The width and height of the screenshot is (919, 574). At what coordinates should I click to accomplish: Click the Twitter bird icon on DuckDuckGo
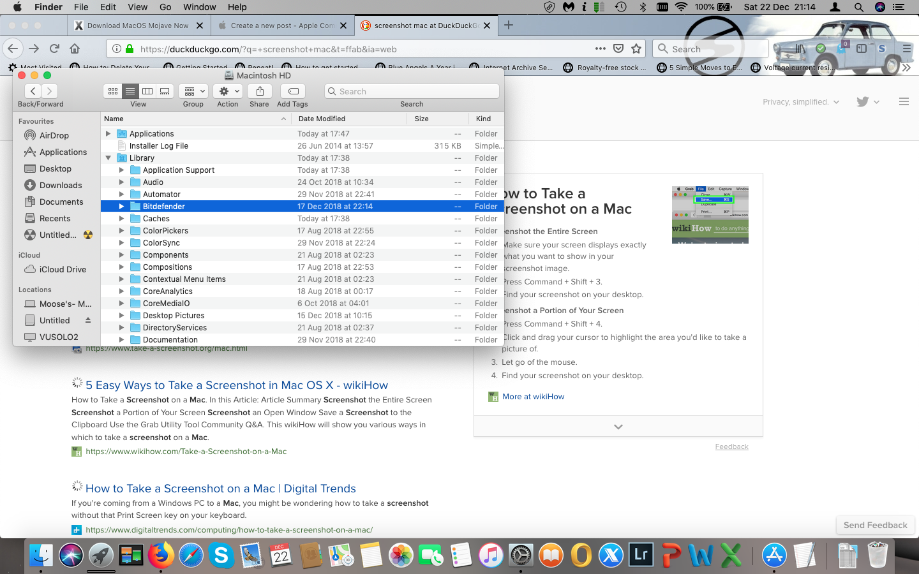point(863,101)
